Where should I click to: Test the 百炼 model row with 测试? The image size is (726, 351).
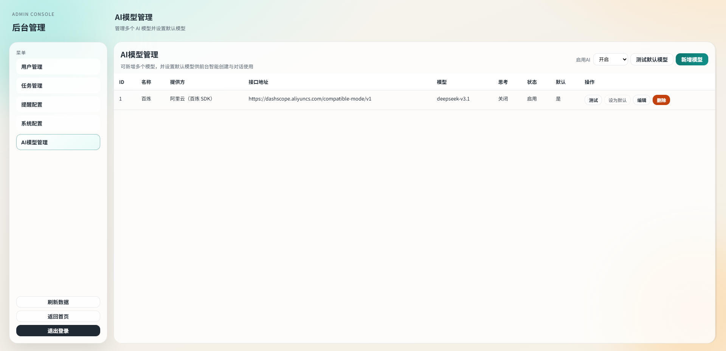point(593,100)
